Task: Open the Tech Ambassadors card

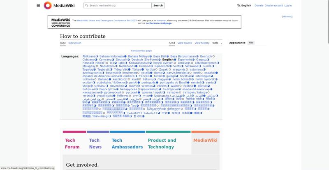Action: pos(121,143)
